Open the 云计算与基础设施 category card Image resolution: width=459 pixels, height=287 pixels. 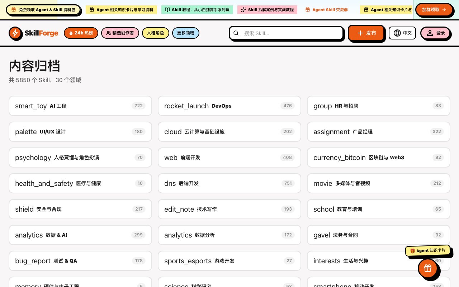coord(229,132)
